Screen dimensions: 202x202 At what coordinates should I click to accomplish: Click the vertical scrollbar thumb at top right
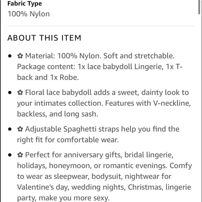(199, 7)
